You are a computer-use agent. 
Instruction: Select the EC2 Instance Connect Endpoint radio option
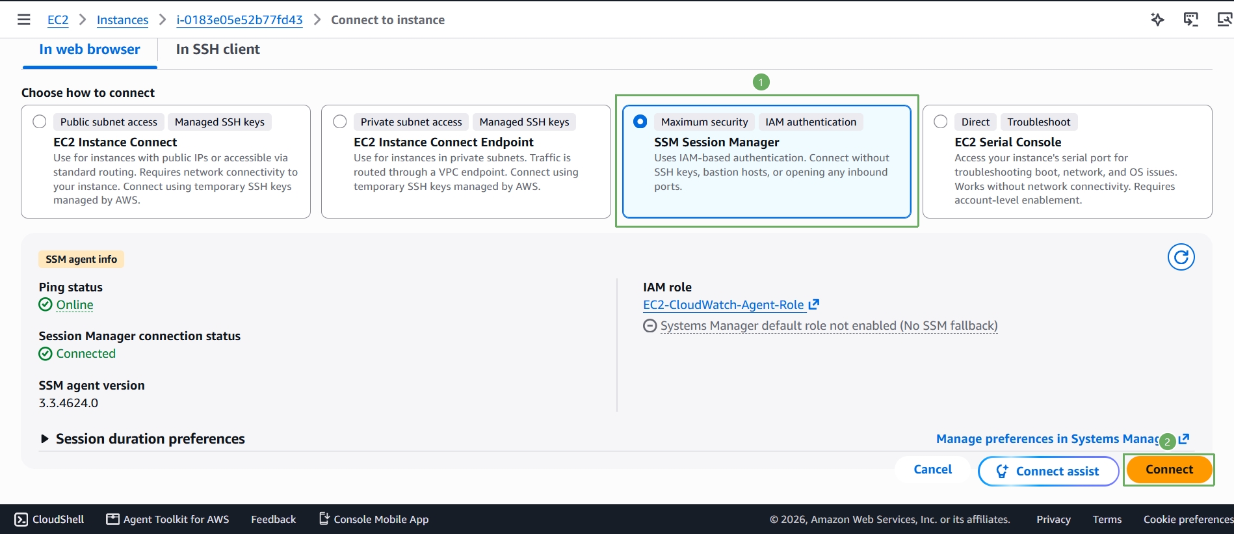340,122
